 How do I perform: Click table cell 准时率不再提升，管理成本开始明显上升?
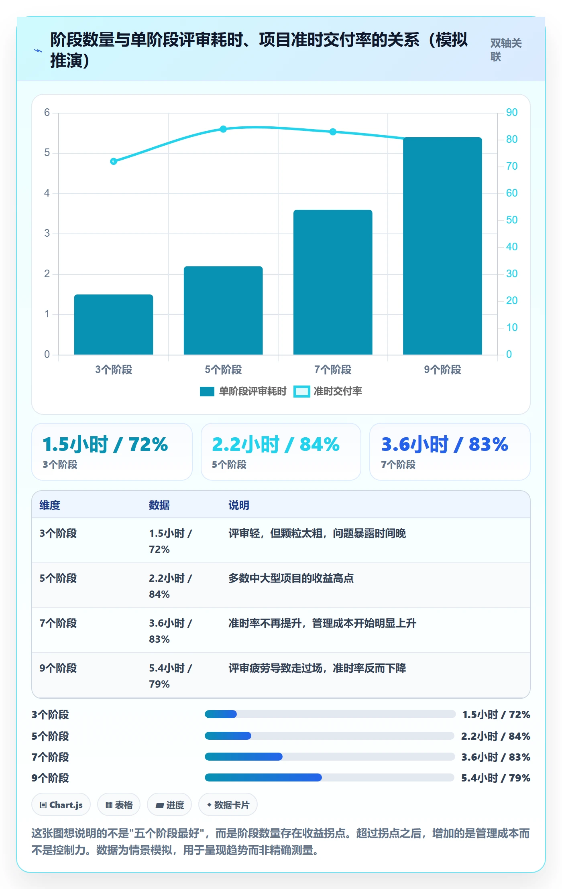(x=322, y=623)
